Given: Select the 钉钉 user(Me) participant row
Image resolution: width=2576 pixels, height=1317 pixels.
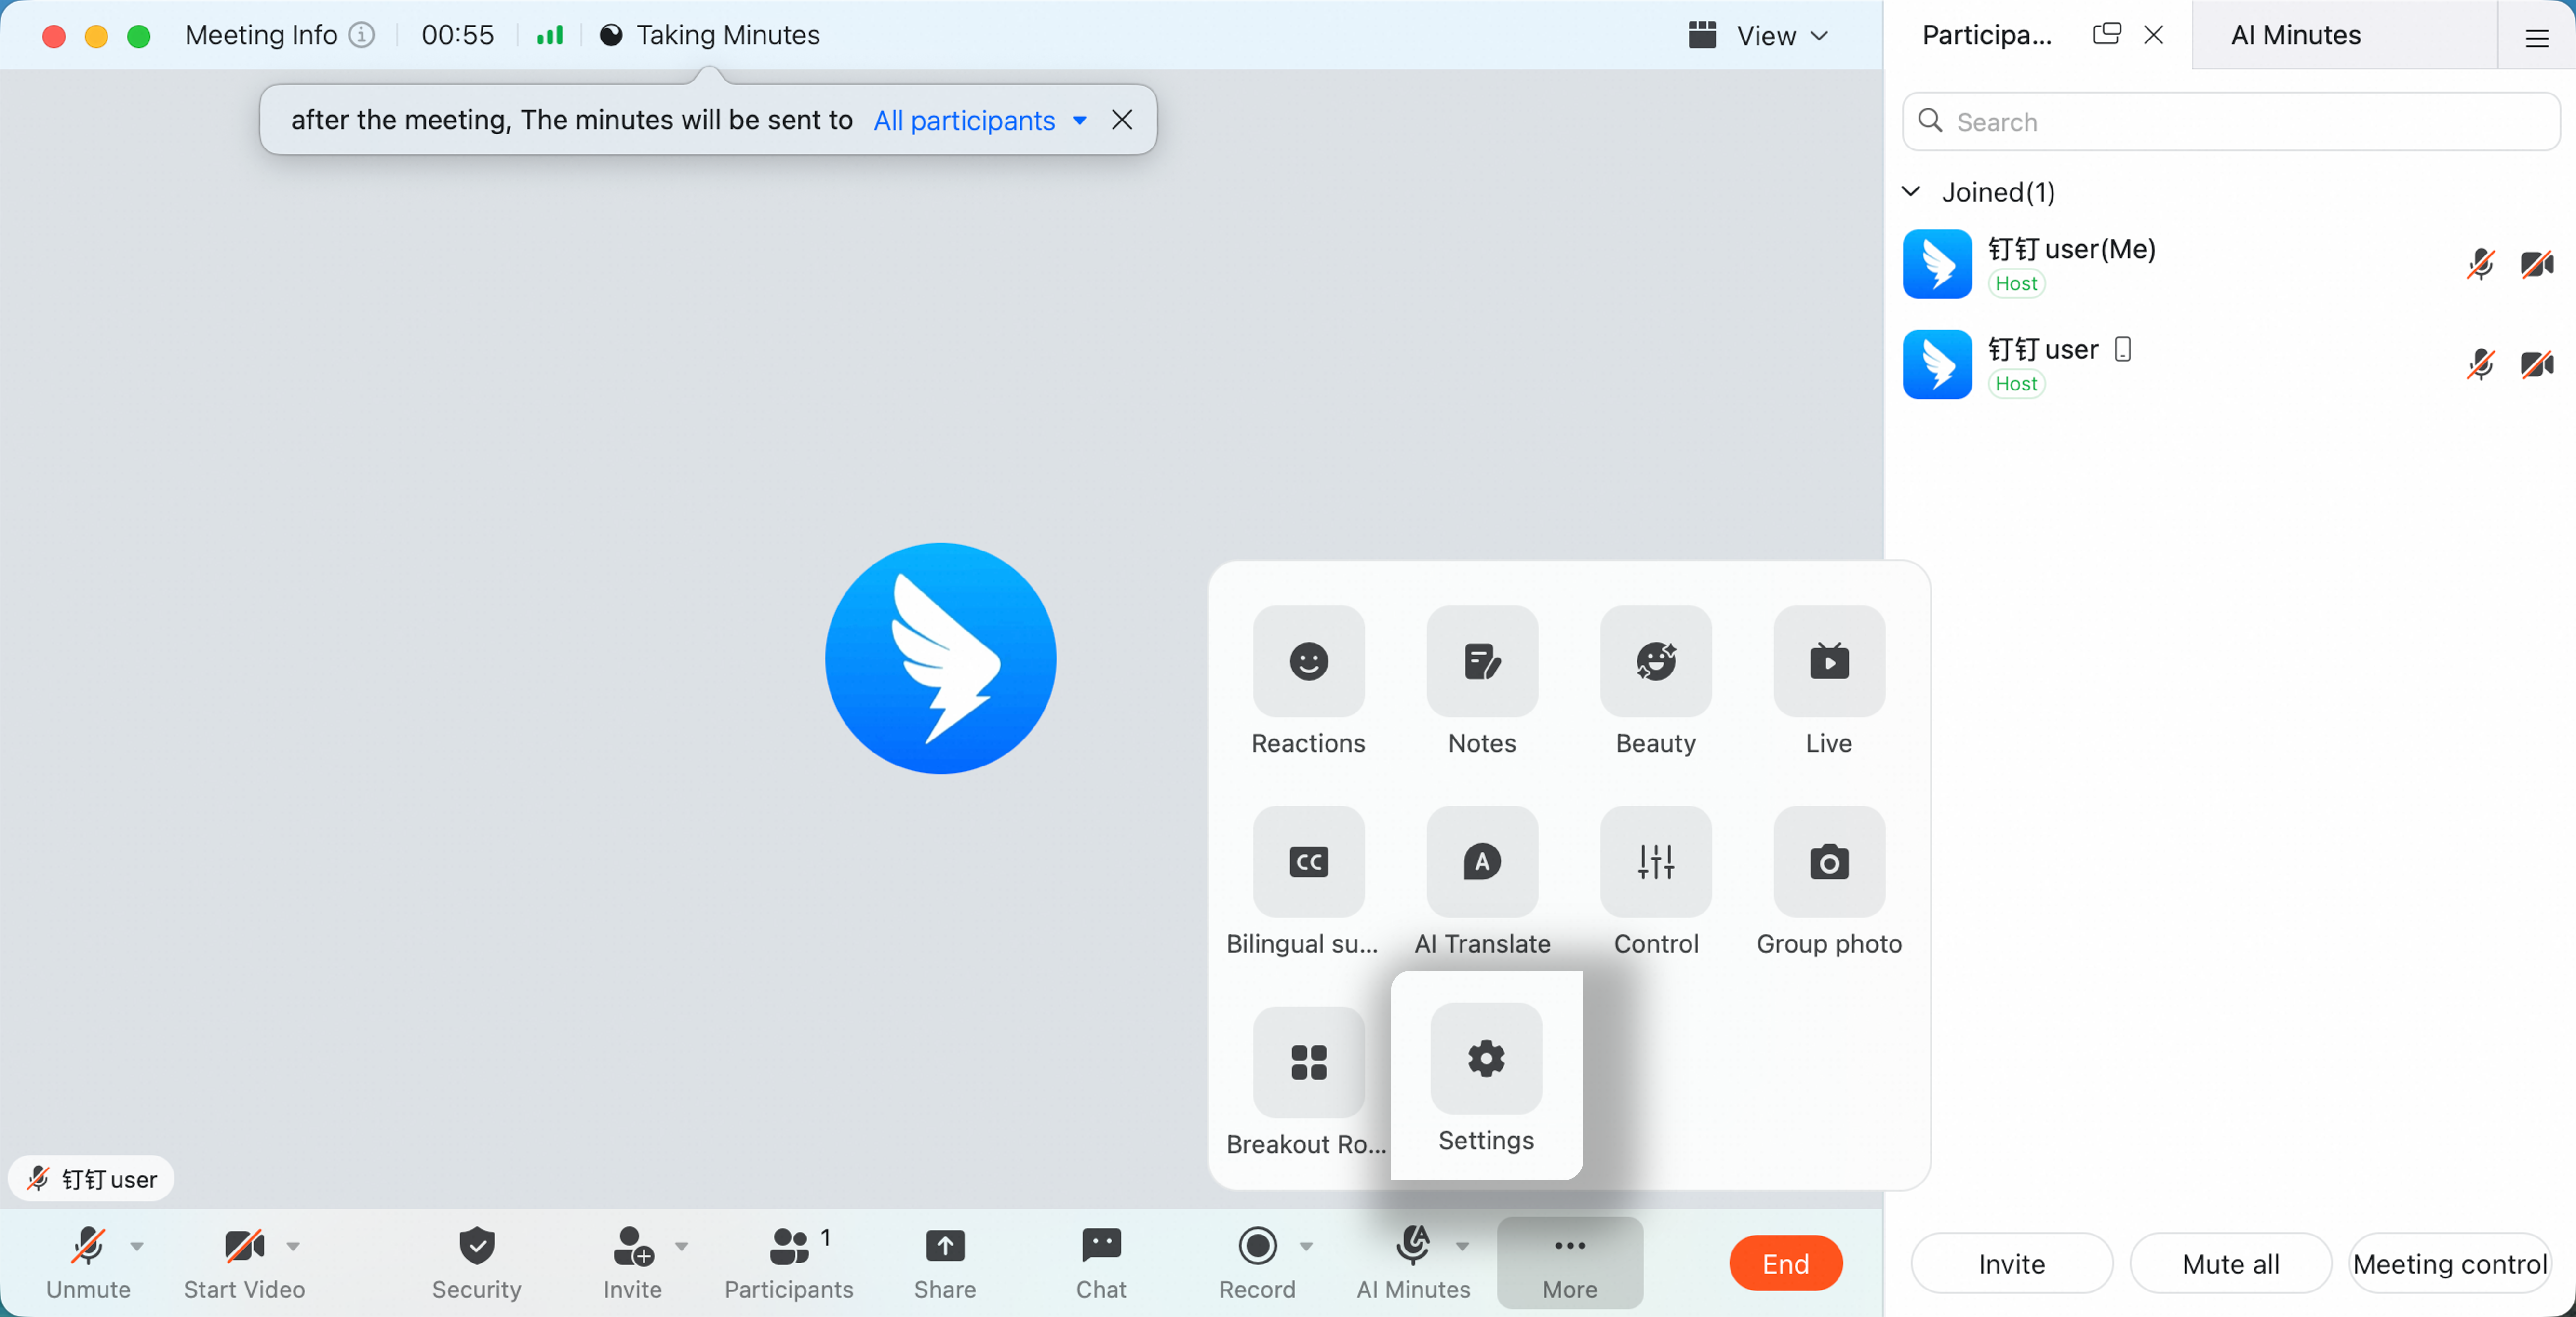Looking at the screenshot, I should (x=2229, y=264).
